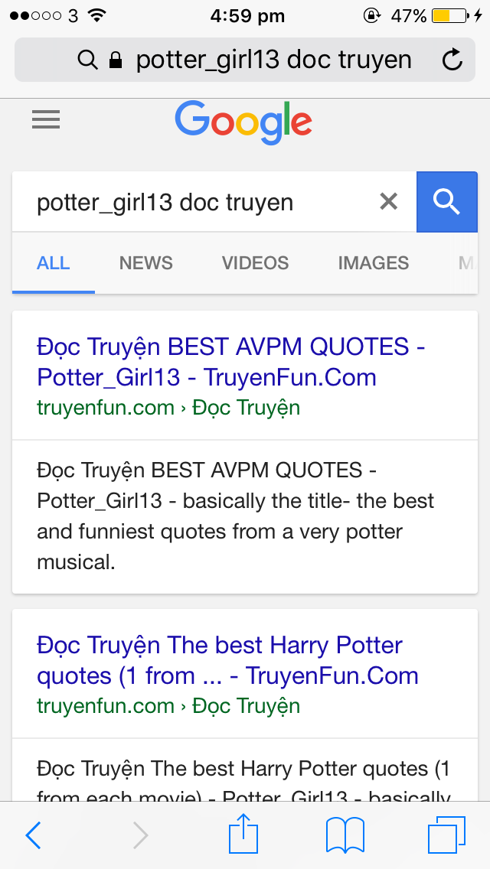Clear the search box with X
The image size is (490, 869).
(388, 202)
